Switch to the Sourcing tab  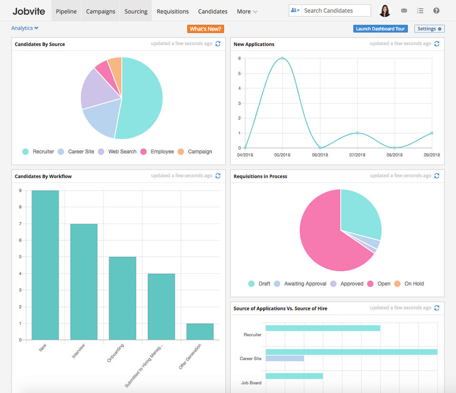click(136, 11)
